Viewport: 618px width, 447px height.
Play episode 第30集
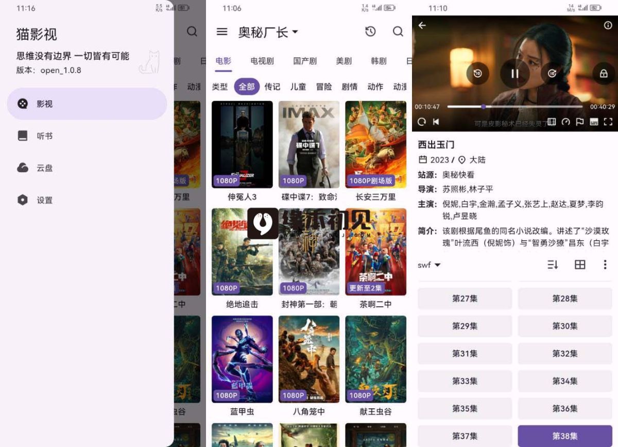(565, 326)
